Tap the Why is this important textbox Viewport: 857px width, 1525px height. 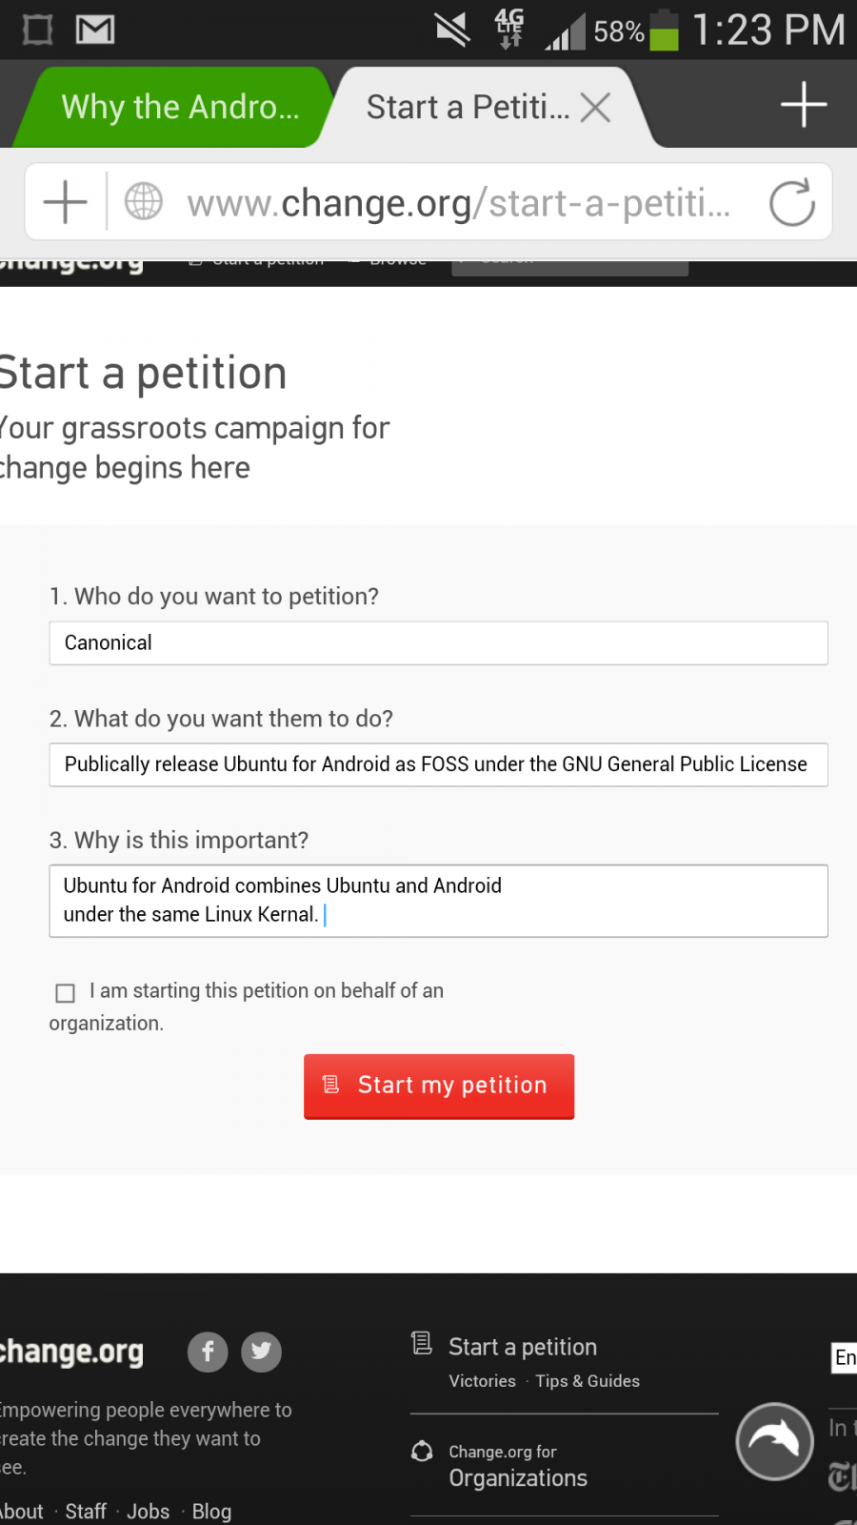pos(438,901)
